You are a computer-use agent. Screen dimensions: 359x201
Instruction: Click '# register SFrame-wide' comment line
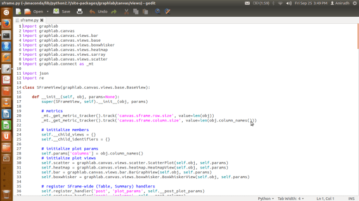tap(98, 186)
